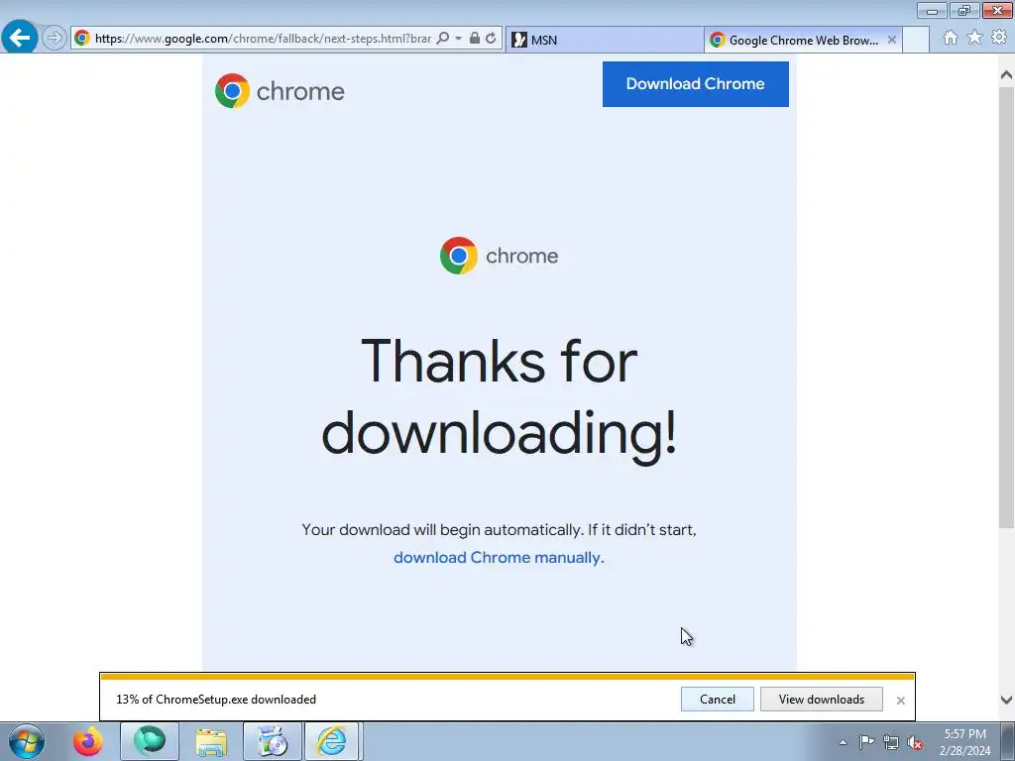
Task: Click the scroll down arrow on the scrollbar
Action: [1006, 700]
